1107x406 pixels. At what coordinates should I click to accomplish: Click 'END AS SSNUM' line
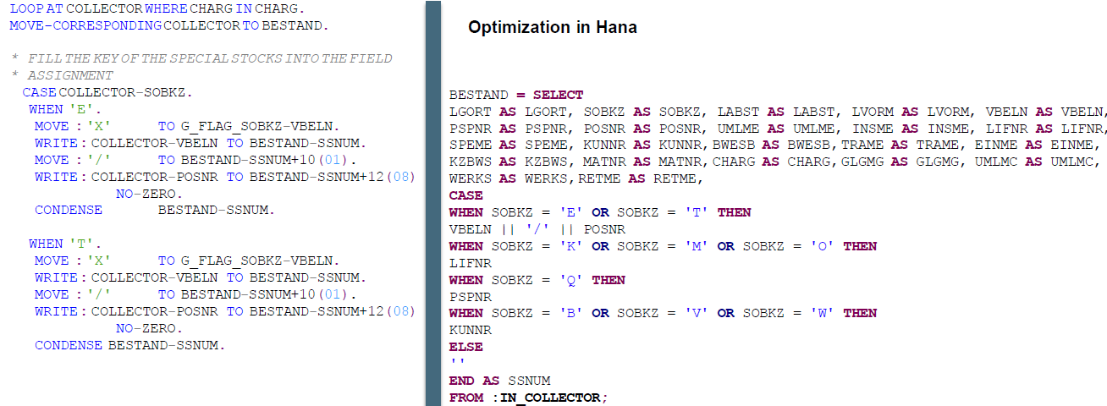click(499, 381)
